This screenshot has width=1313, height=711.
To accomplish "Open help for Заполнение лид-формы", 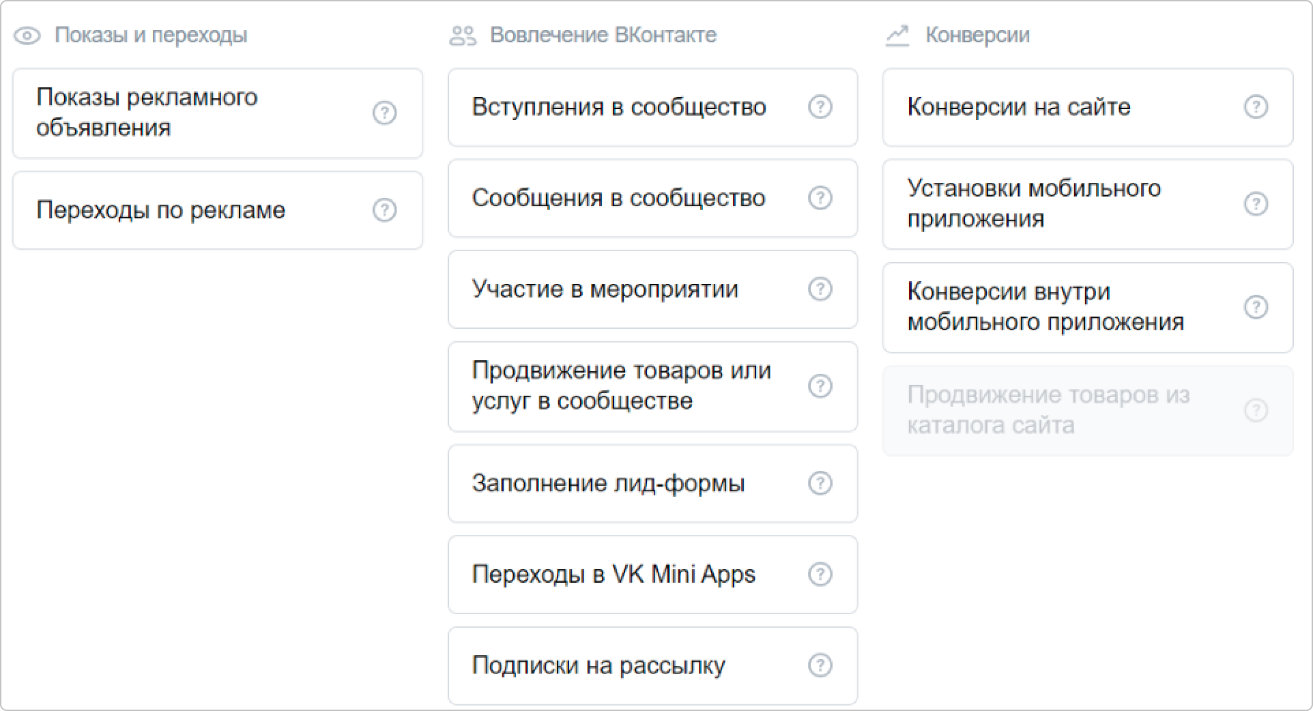I will [x=820, y=483].
